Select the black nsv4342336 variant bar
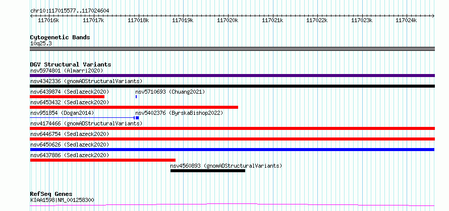This screenshot has width=449, height=211. 232,86
